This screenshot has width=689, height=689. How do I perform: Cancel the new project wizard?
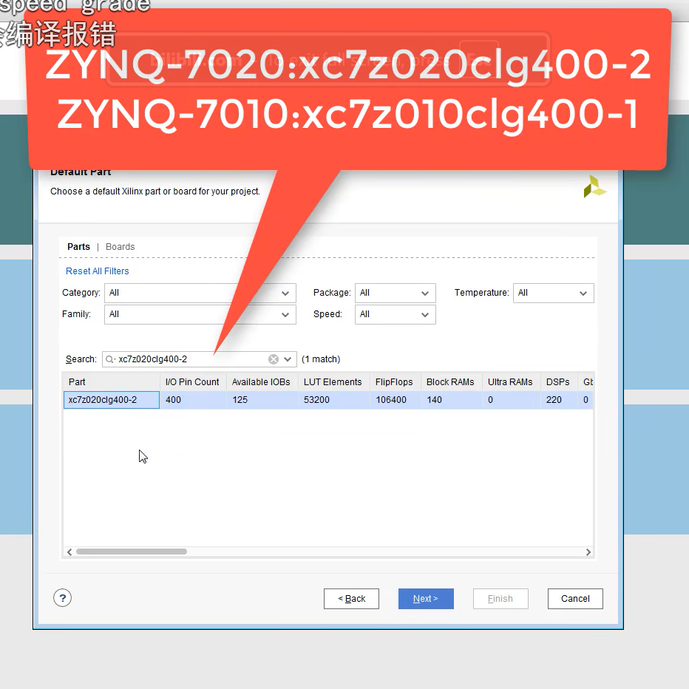click(575, 599)
